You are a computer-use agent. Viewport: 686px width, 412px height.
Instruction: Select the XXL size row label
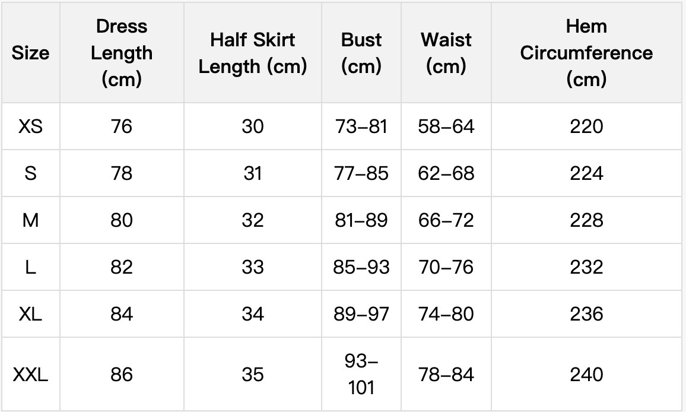point(31,375)
